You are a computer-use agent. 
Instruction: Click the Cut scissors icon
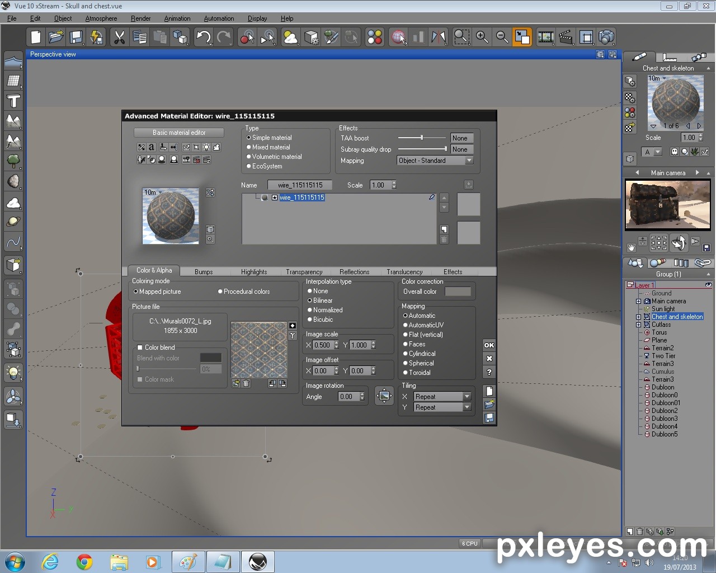pyautogui.click(x=119, y=37)
